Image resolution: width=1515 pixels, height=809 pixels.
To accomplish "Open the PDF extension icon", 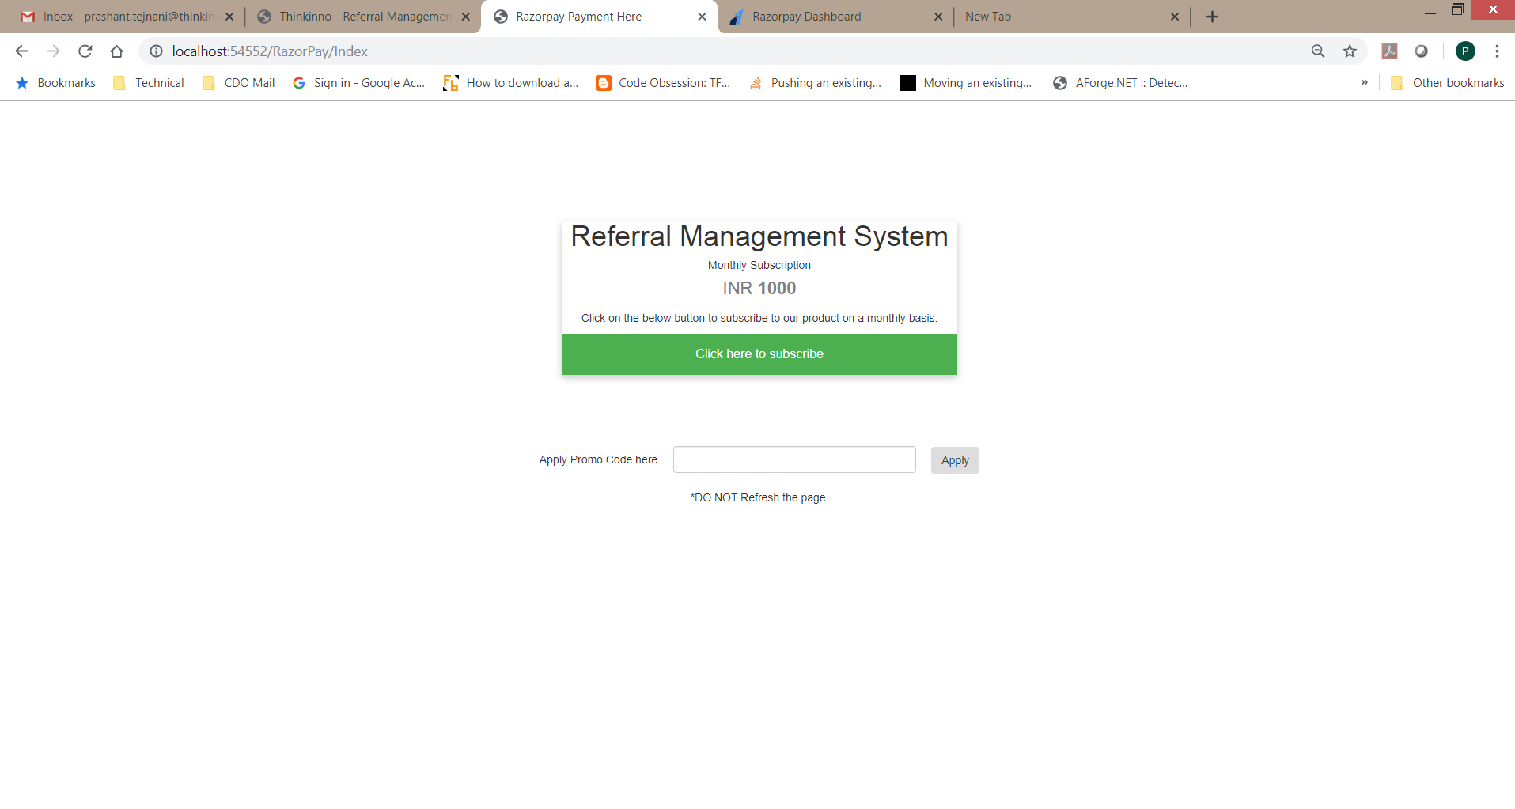I will [x=1389, y=51].
